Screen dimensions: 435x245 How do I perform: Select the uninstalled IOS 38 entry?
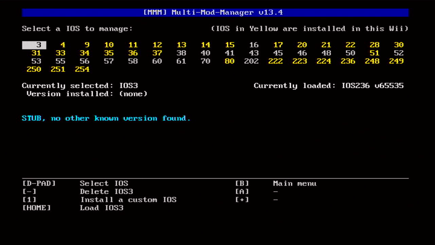tap(181, 53)
